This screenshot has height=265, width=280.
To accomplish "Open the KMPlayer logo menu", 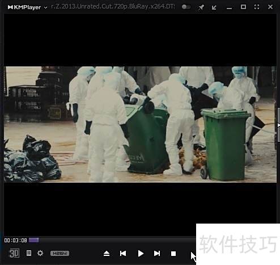I will pos(24,7).
